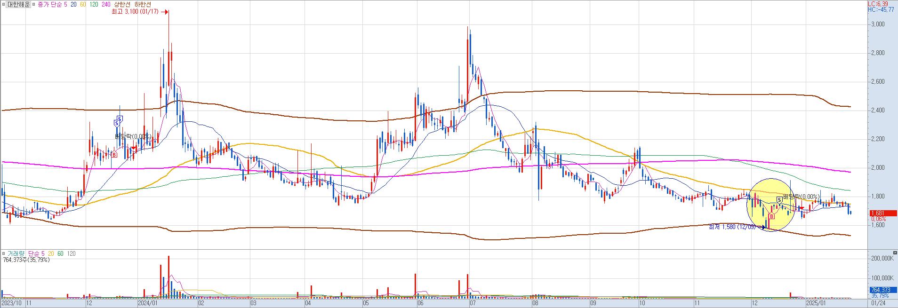The image size is (898, 308).
Task: Click the 764,373주(35.79%) volume readout
Action: coord(26,260)
